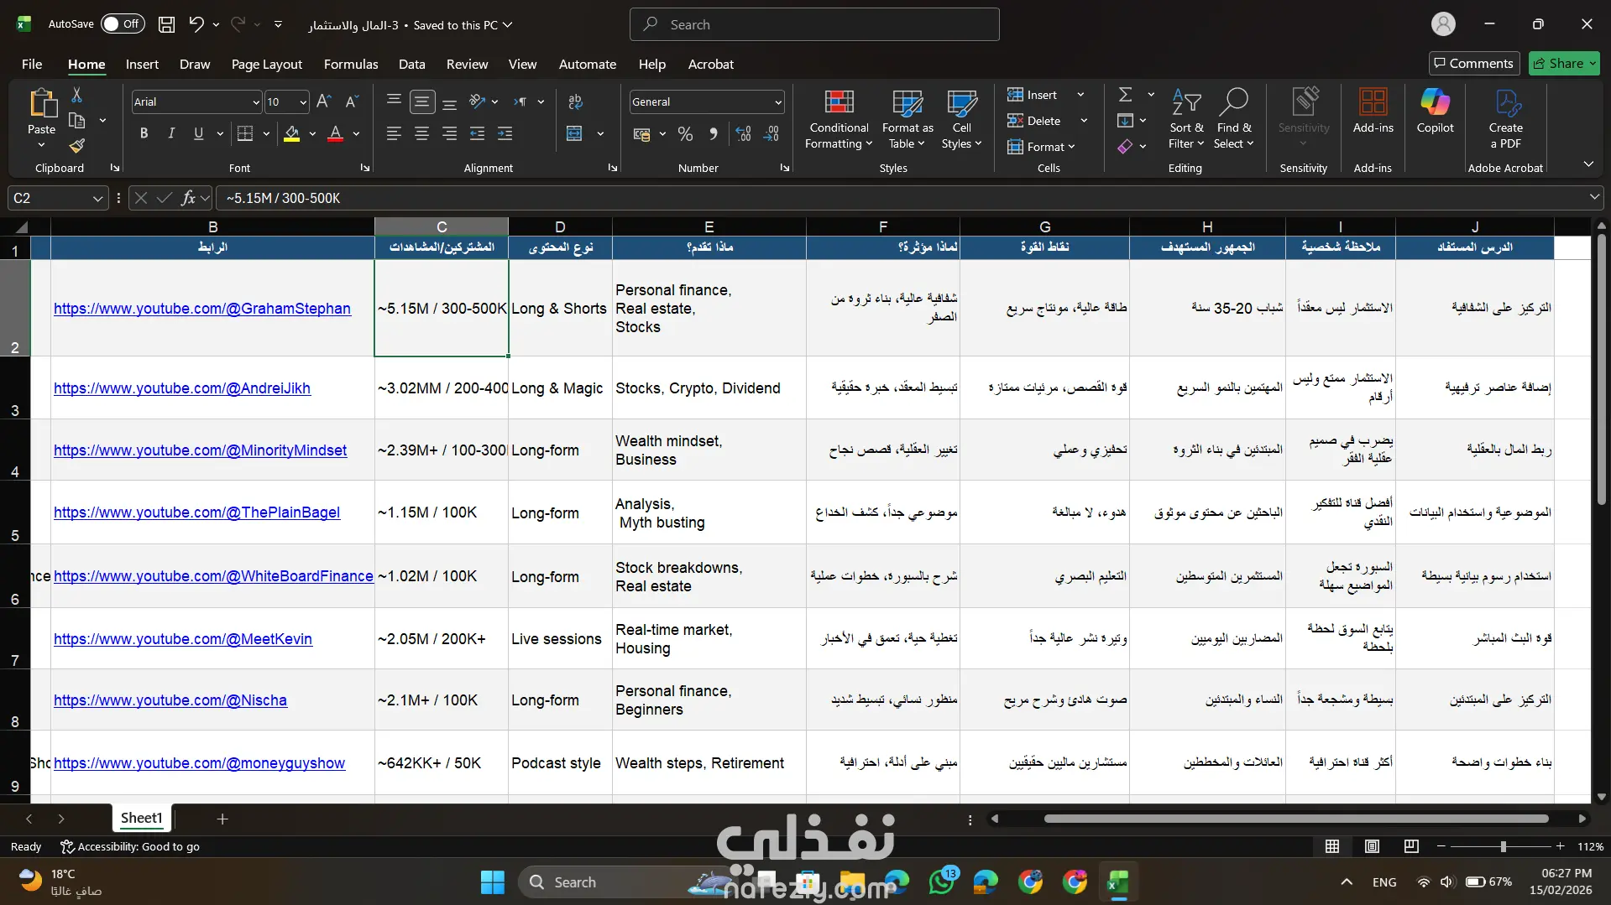
Task: Toggle Center horizontal alignment
Action: coord(421,133)
